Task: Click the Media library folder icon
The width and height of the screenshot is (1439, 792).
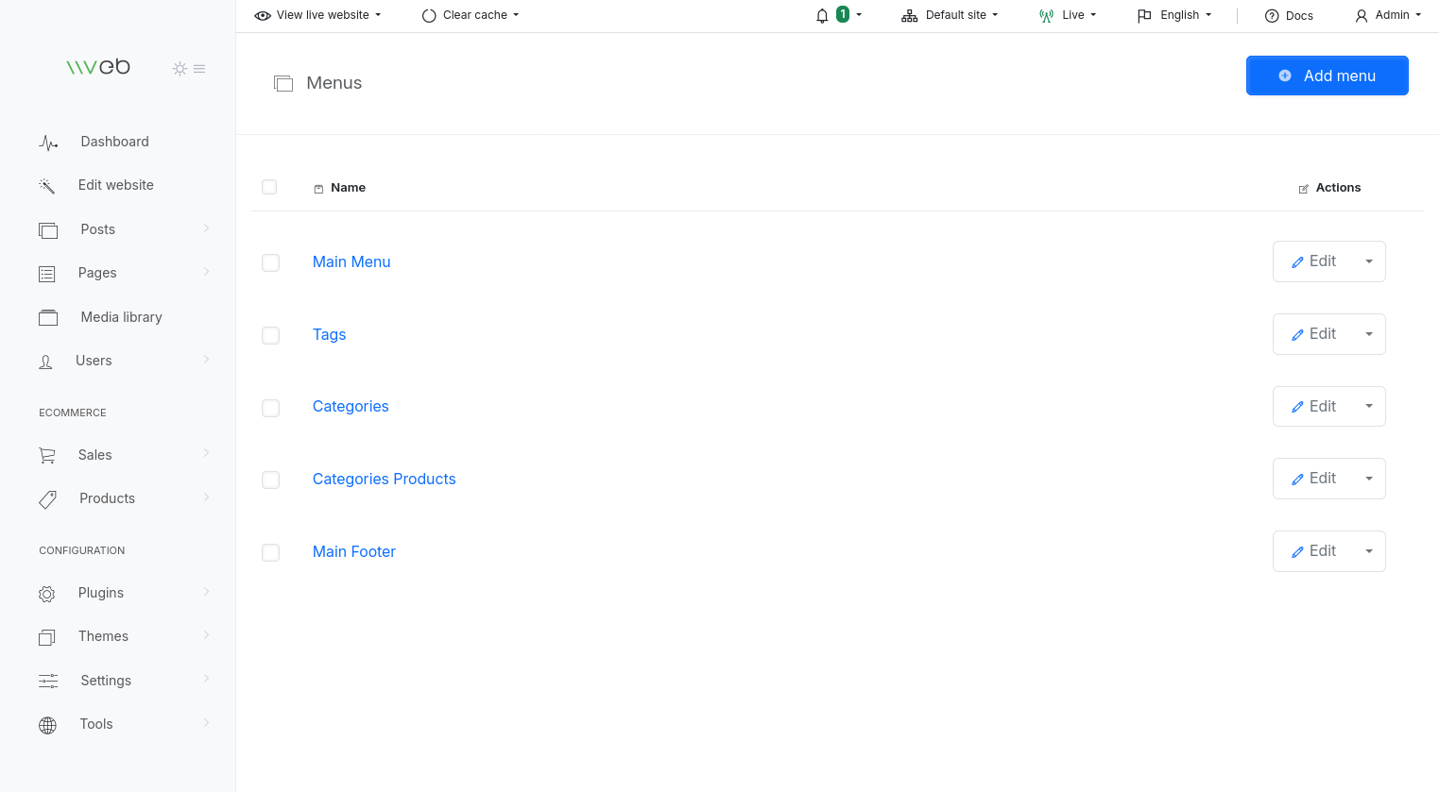Action: pos(48,318)
